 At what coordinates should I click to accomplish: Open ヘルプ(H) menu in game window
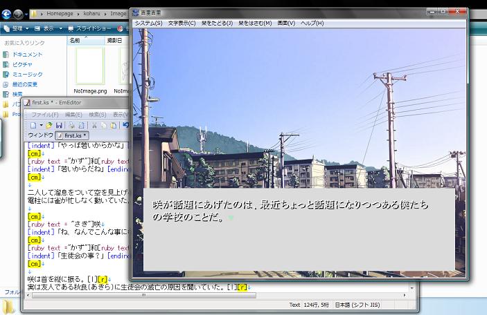312,23
